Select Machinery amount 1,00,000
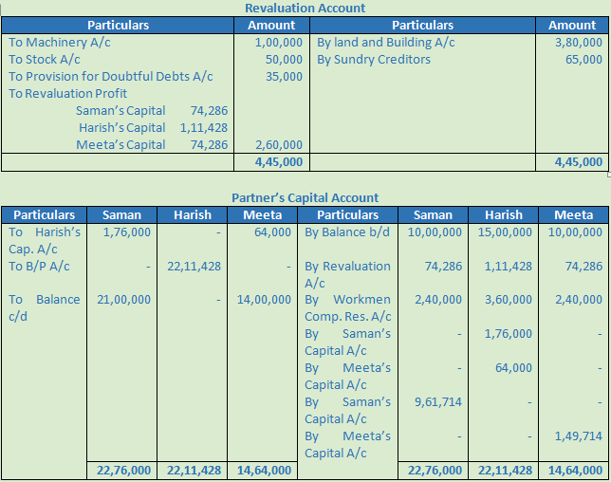611x482 pixels. 279,43
